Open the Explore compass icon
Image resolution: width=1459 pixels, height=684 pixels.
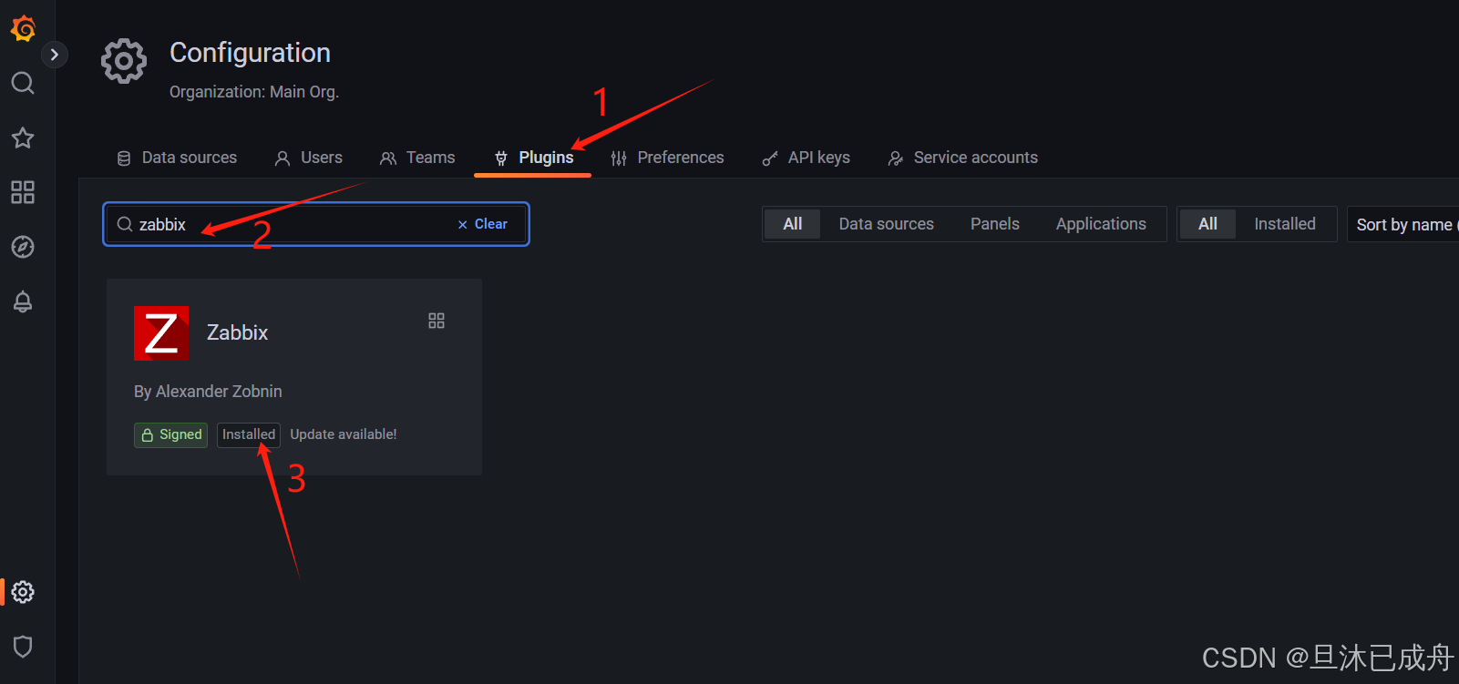pos(23,247)
